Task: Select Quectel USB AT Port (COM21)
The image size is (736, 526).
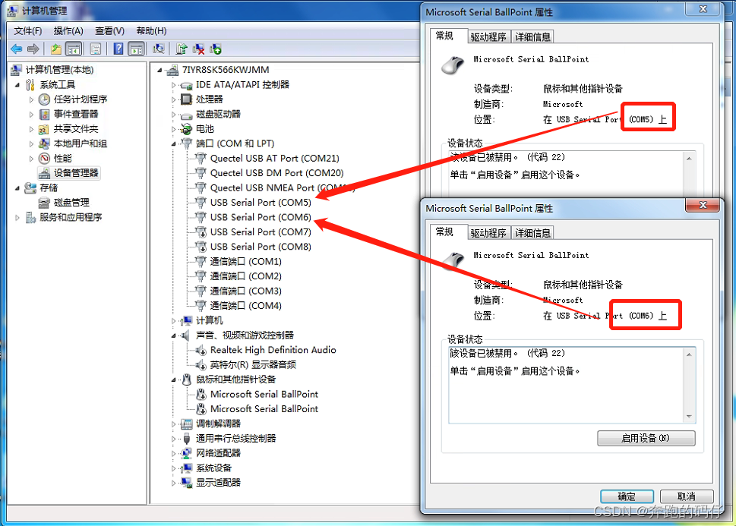Action: point(275,158)
